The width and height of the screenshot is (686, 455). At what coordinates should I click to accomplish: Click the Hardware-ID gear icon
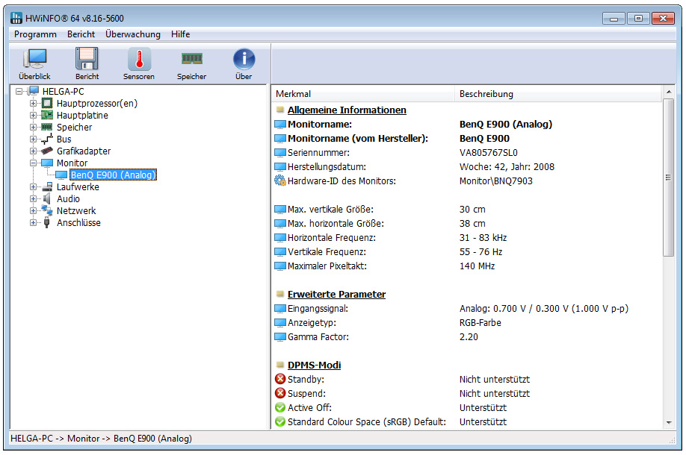point(280,181)
